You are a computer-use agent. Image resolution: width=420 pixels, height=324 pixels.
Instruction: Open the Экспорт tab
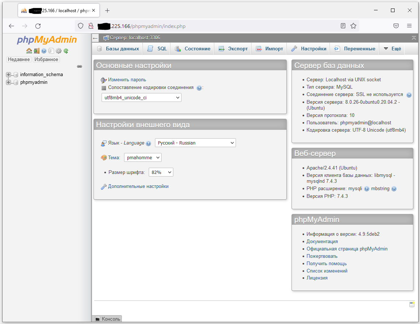(233, 49)
